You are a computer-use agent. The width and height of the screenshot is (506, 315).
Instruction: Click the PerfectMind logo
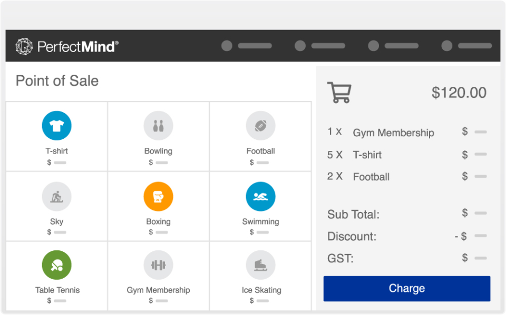point(67,46)
